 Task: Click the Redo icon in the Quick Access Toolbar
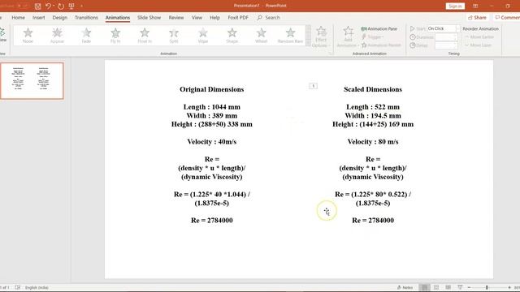(x=61, y=6)
